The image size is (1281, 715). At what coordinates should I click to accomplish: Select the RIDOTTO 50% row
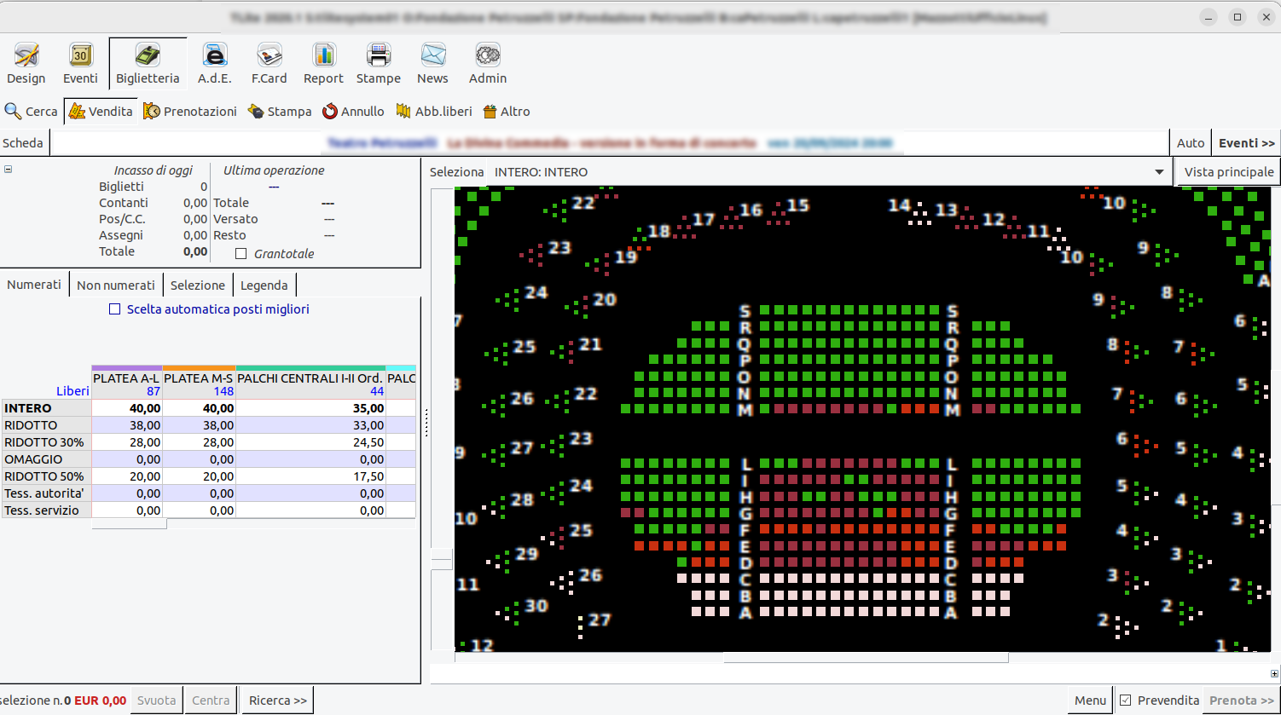click(209, 476)
